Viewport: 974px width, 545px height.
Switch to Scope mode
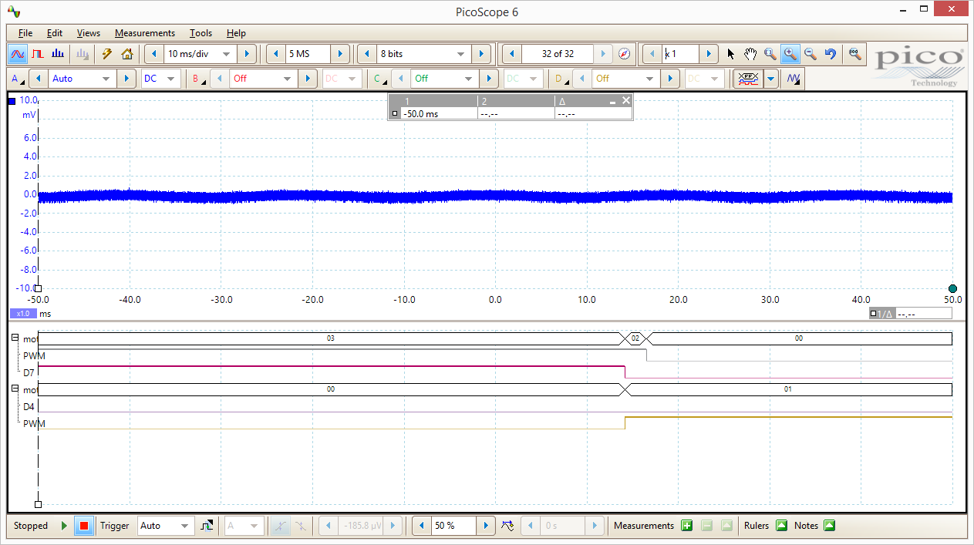(x=18, y=54)
